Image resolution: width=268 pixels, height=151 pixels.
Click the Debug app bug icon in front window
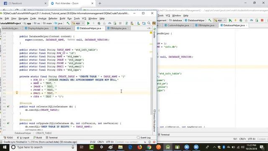click(x=99, y=23)
